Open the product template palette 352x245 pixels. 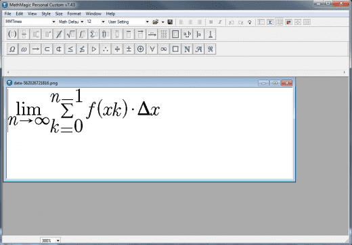pos(106,34)
